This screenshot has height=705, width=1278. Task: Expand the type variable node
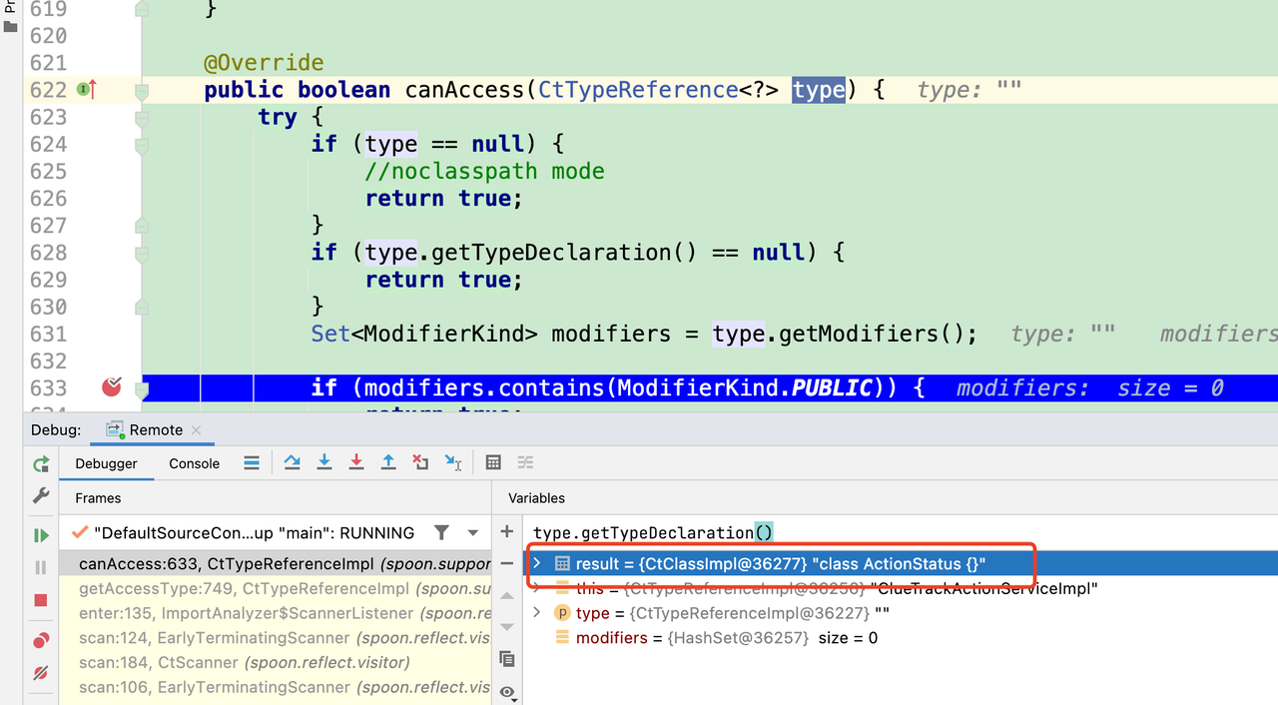537,613
